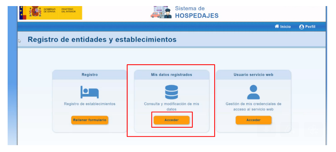Click the house icon beside Inicio
The height and width of the screenshot is (152, 336).
(x=277, y=27)
